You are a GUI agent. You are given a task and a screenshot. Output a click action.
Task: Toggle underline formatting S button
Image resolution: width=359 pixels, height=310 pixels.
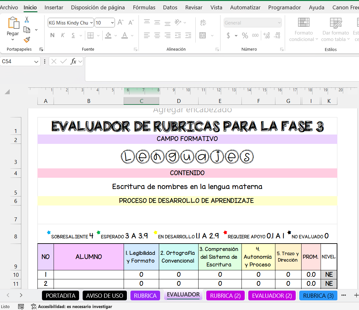click(x=73, y=35)
